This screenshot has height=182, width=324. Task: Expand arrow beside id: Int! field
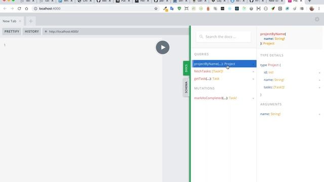tap(319, 73)
